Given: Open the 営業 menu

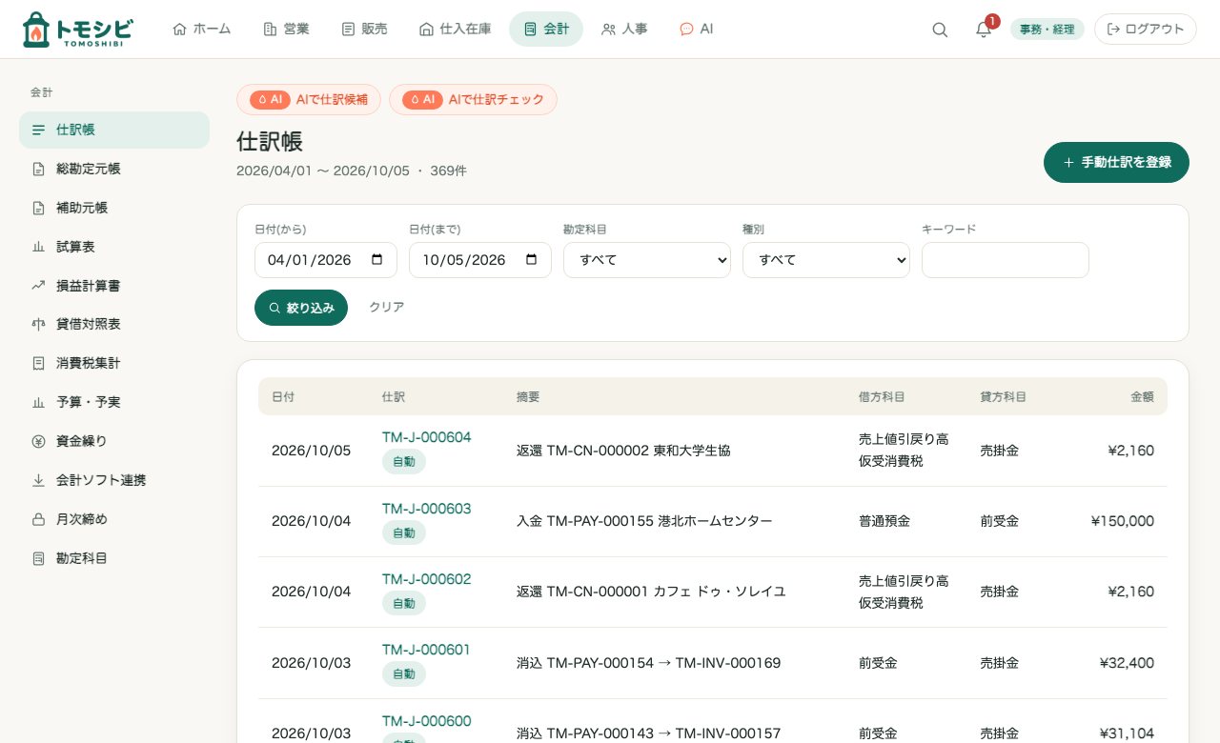Looking at the screenshot, I should [286, 29].
